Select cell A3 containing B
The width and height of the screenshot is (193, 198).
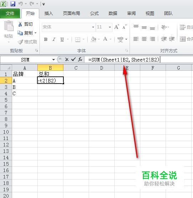click(25, 87)
